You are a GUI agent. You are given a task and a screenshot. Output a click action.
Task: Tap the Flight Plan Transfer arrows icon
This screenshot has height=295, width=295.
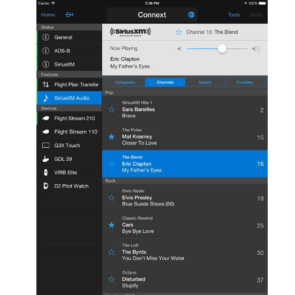(x=46, y=85)
